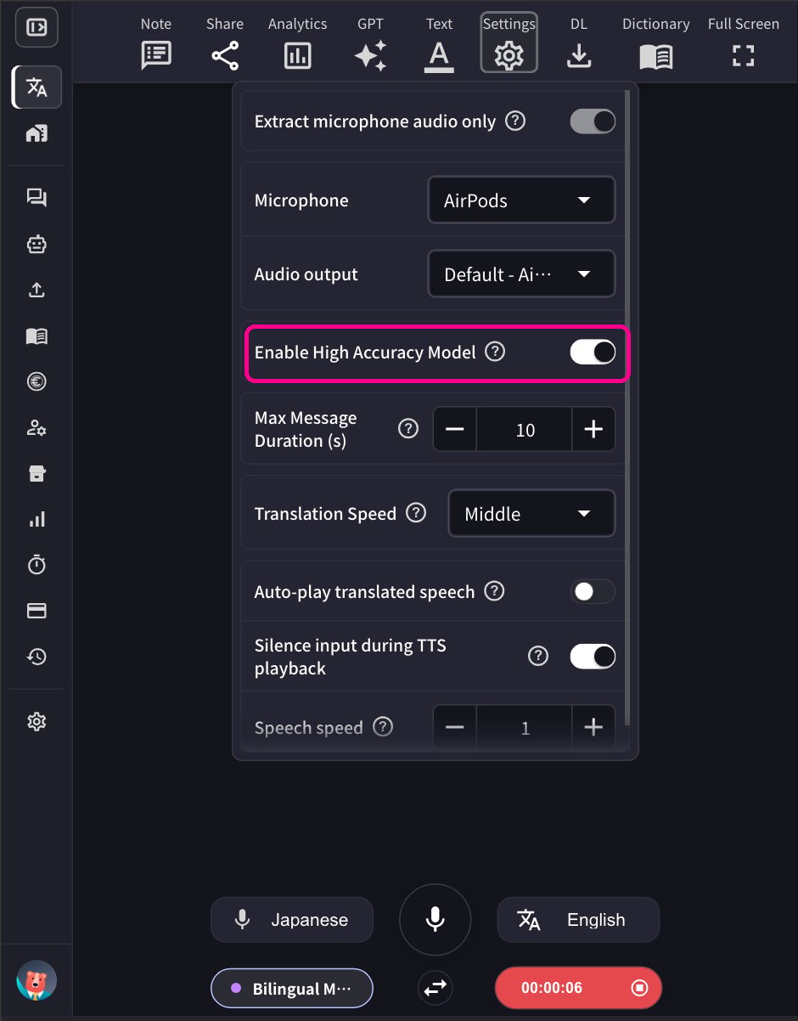
Task: Expand the Microphone AirPods dropdown
Action: (x=521, y=200)
